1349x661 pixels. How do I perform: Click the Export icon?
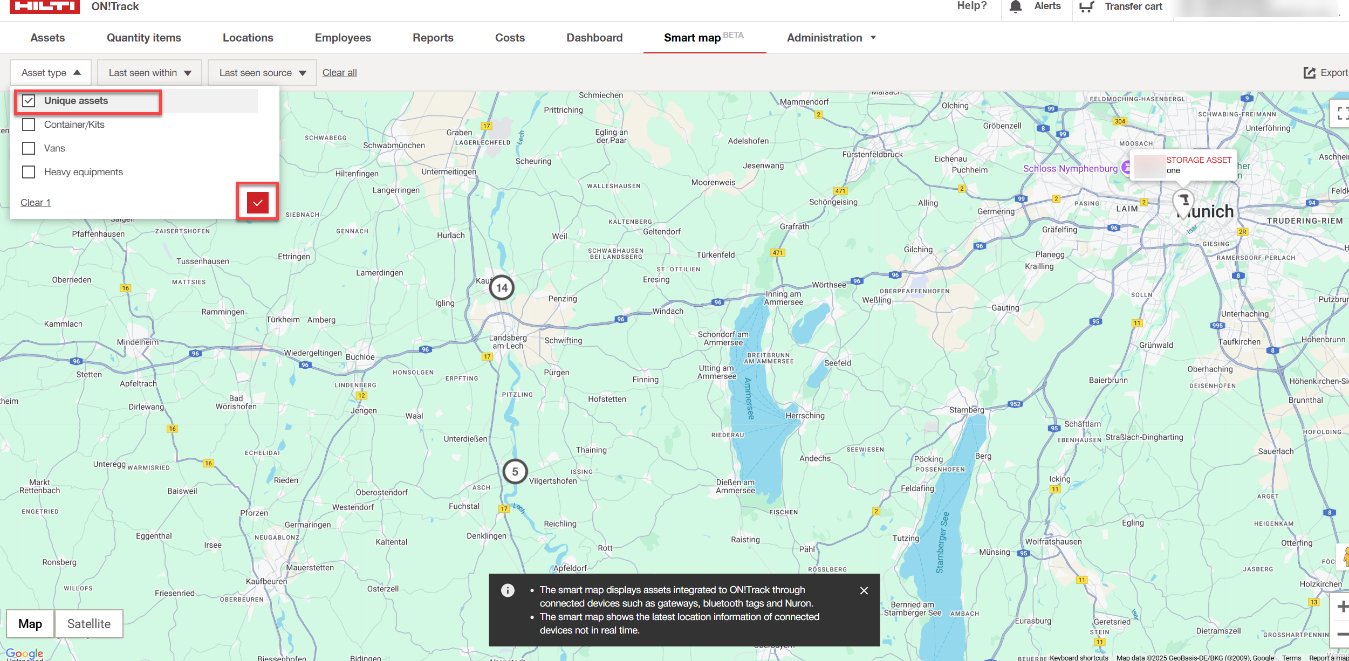click(x=1309, y=73)
